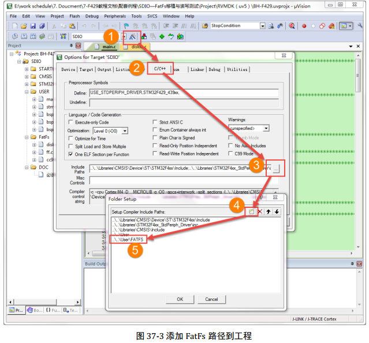Toggle bookmark with the blue flag icon
Screen dimensions: 369x343
click(126, 26)
